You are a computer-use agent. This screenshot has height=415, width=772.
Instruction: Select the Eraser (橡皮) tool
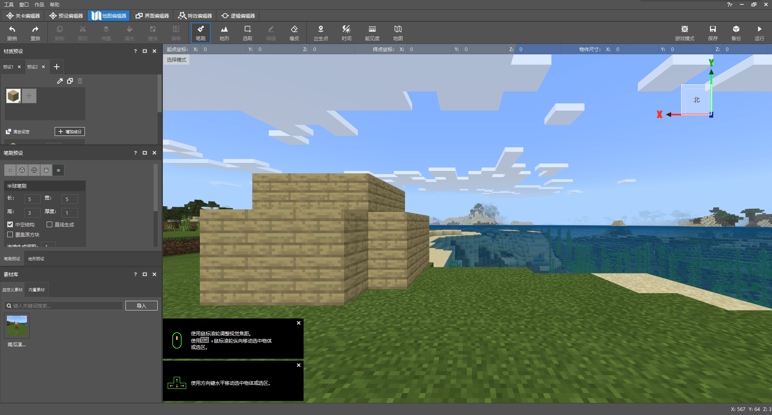(x=294, y=33)
